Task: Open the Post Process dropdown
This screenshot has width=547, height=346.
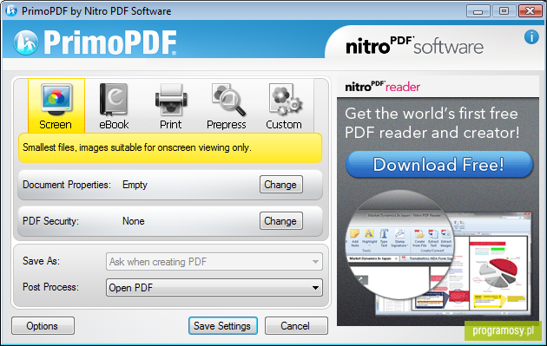Action: tap(214, 288)
